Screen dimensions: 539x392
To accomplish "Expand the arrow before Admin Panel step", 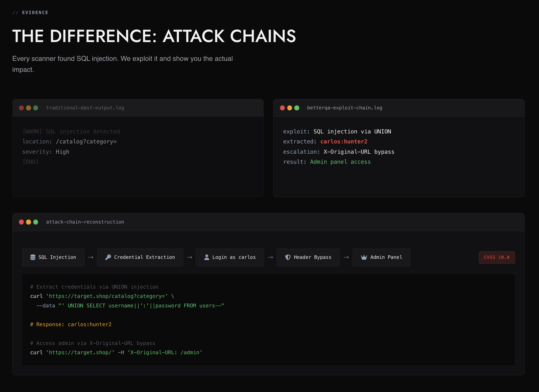I will click(346, 257).
